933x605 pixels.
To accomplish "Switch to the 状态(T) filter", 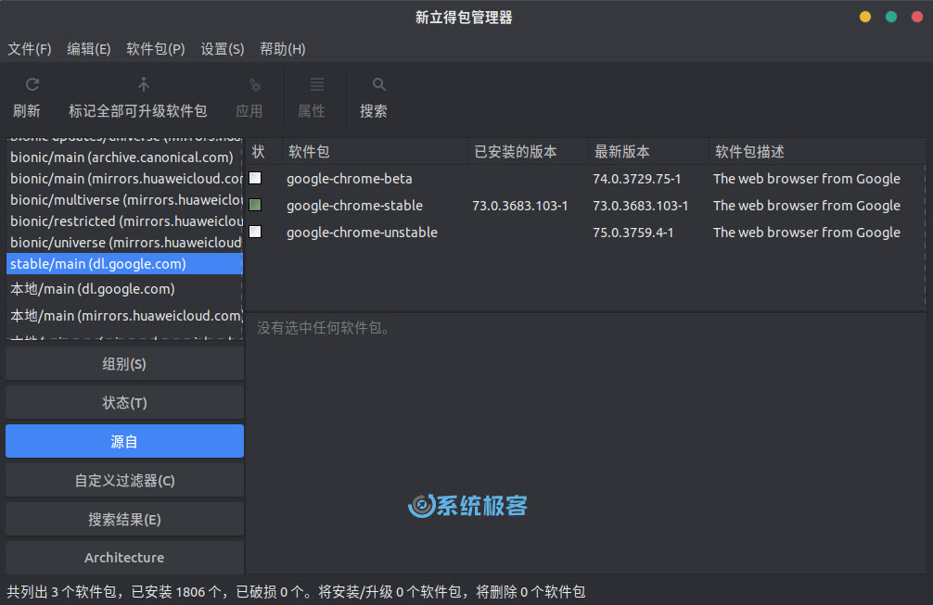I will pyautogui.click(x=124, y=402).
